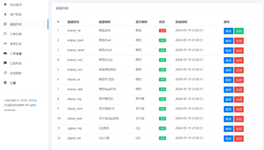Click the cloud icon beside 会员套餐

(x=5, y=53)
